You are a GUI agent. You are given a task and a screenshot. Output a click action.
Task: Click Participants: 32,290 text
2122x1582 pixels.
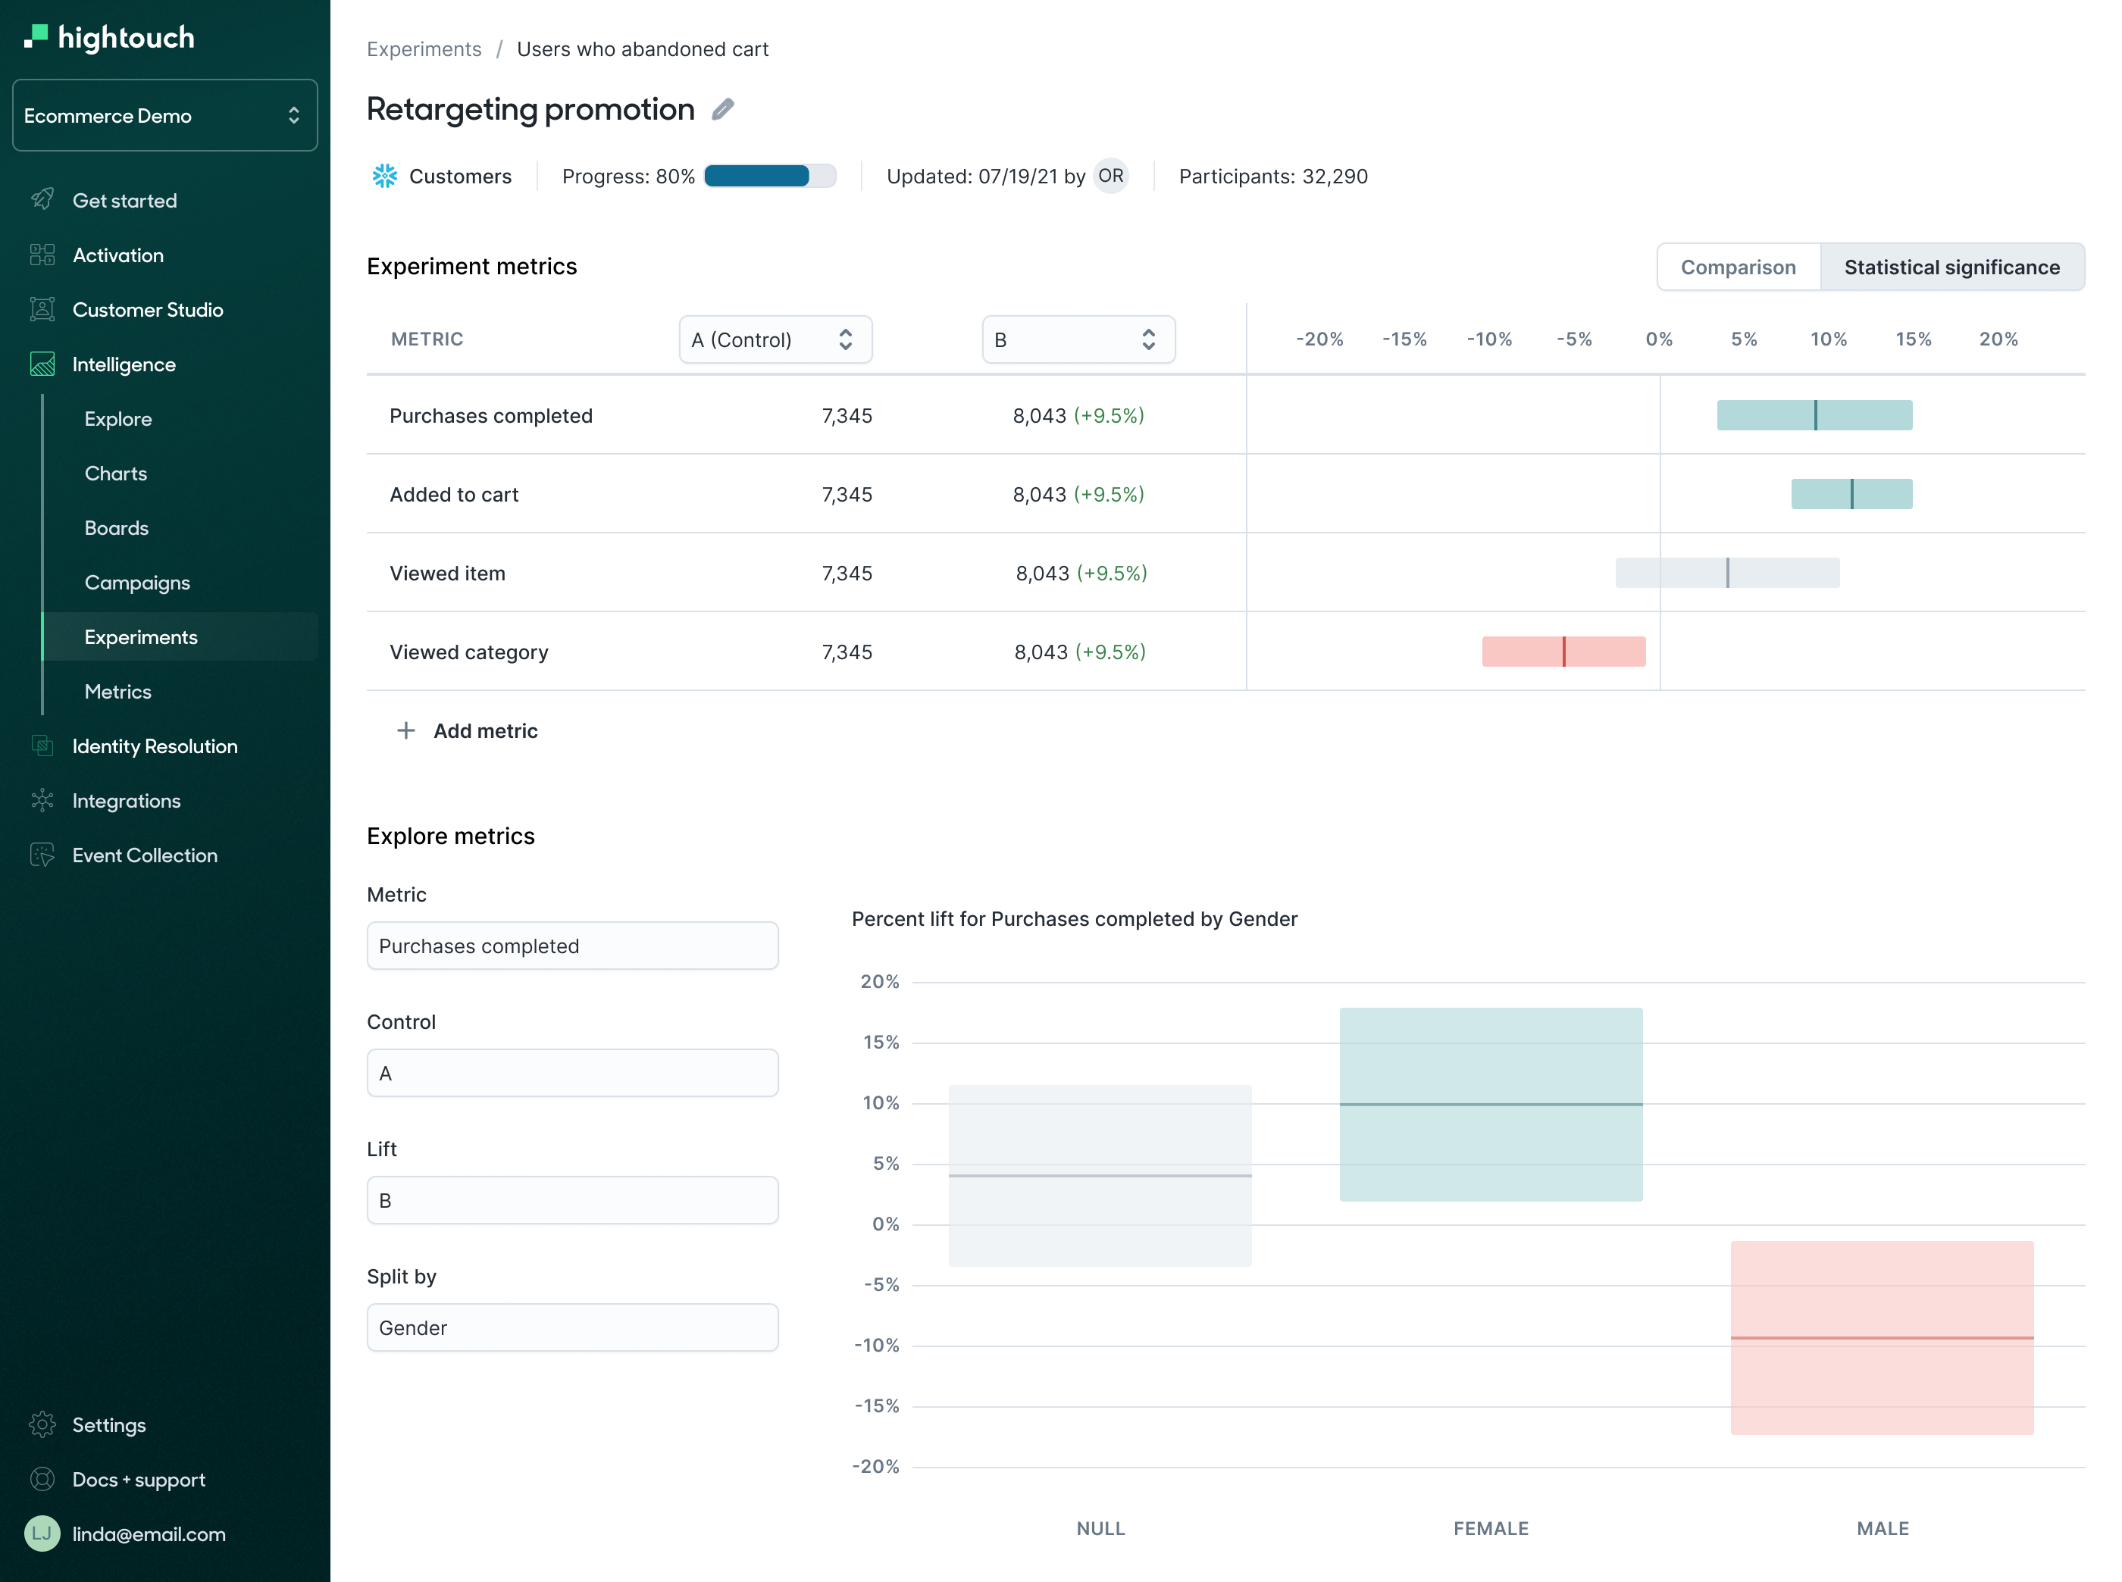click(x=1272, y=177)
